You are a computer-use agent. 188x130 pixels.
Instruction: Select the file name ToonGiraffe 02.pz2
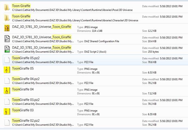[26, 121]
